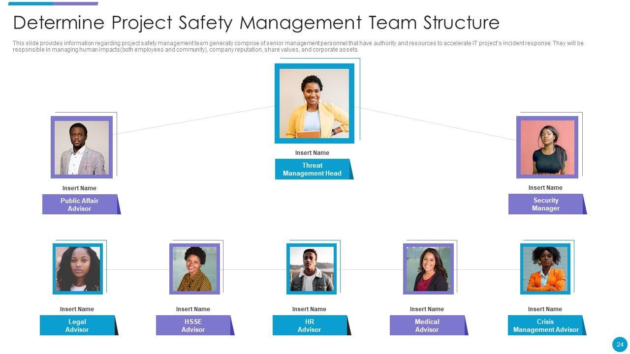Select the HR Advisor photo
The height and width of the screenshot is (354, 630).
pos(312,269)
